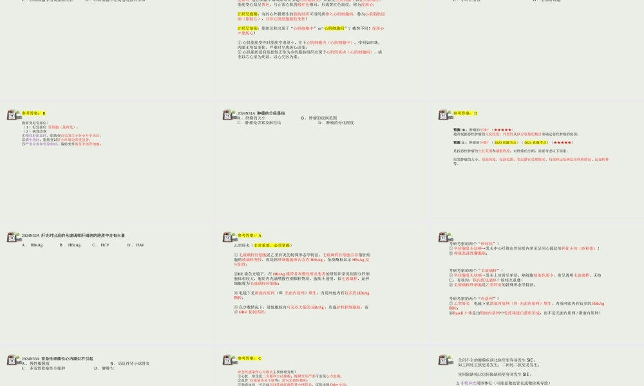Click the cartoon icon on the 砂粒体 slide
Image resolution: width=644 pixels, height=386 pixels.
click(x=444, y=237)
